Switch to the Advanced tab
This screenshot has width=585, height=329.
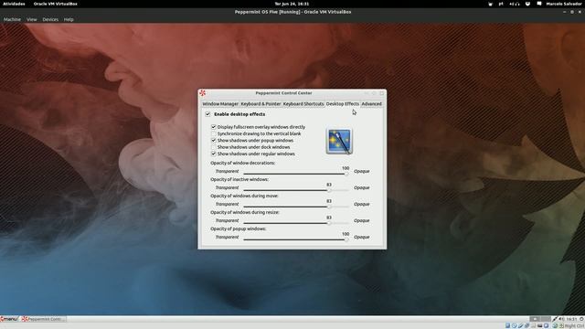[372, 104]
